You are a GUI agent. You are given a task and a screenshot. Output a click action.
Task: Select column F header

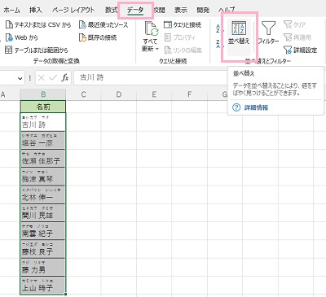pos(189,94)
